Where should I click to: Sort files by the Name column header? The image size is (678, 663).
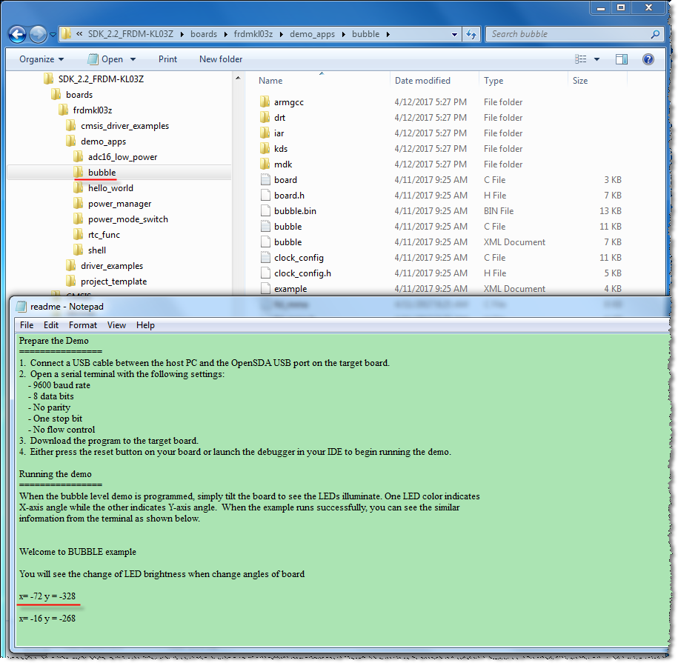click(x=270, y=81)
